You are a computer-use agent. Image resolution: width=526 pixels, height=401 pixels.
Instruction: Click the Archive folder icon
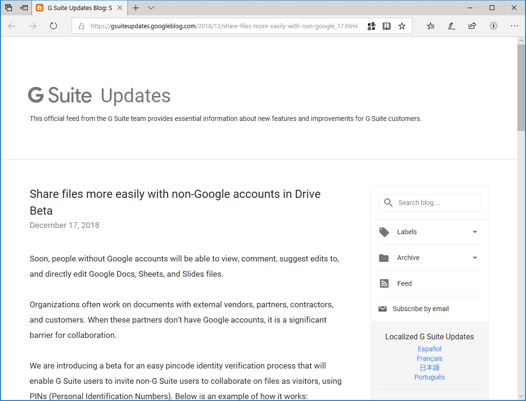(x=384, y=258)
